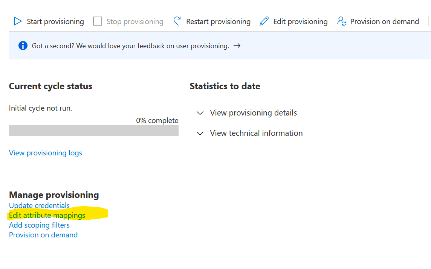
Task: Click the feedback on user provisioning message
Action: (x=130, y=46)
